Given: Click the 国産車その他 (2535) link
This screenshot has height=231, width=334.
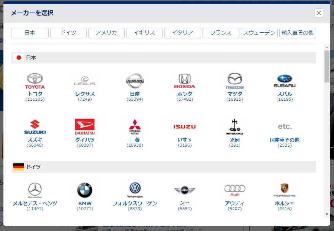Looking at the screenshot, I should [285, 142].
